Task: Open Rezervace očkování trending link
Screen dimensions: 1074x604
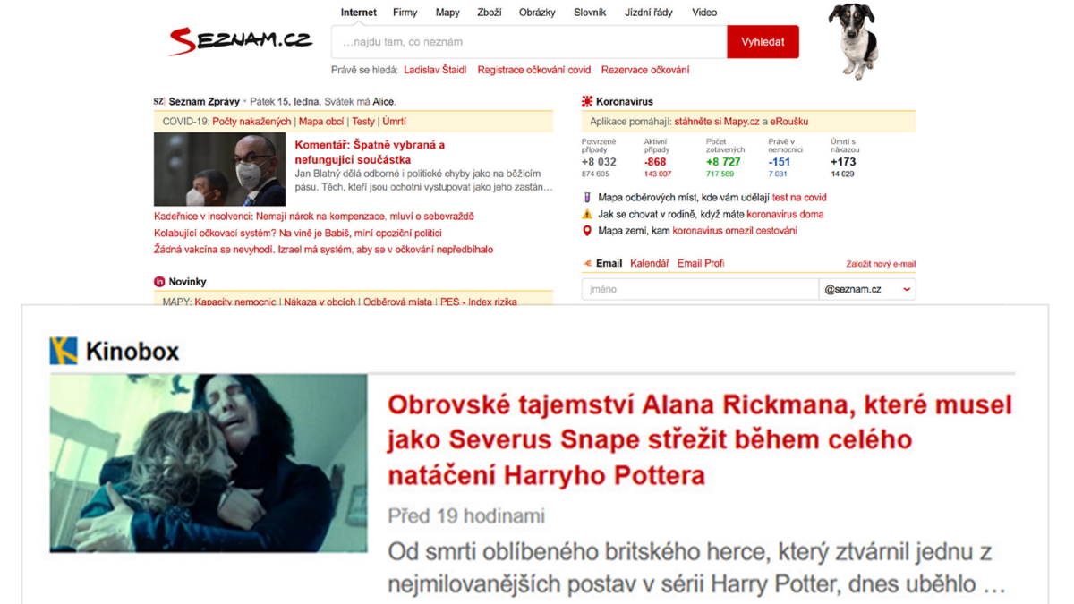Action: click(645, 70)
